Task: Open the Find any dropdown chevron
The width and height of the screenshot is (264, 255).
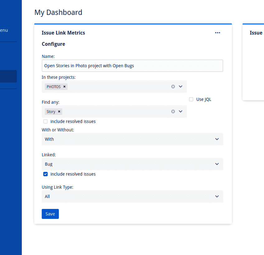Action: coord(181,111)
